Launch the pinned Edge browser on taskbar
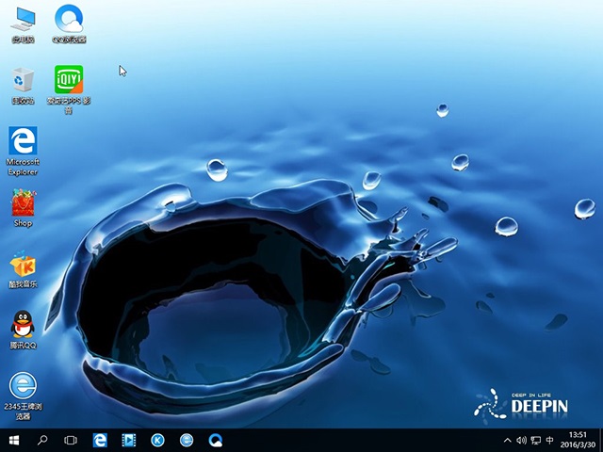Screen dimensions: 603x452 tap(100, 440)
